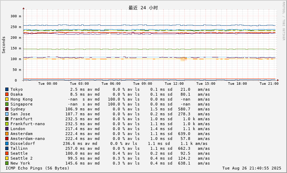Click the Tue 00:00 x-axis tick label
This screenshot has width=287, height=173.
(x=48, y=84)
